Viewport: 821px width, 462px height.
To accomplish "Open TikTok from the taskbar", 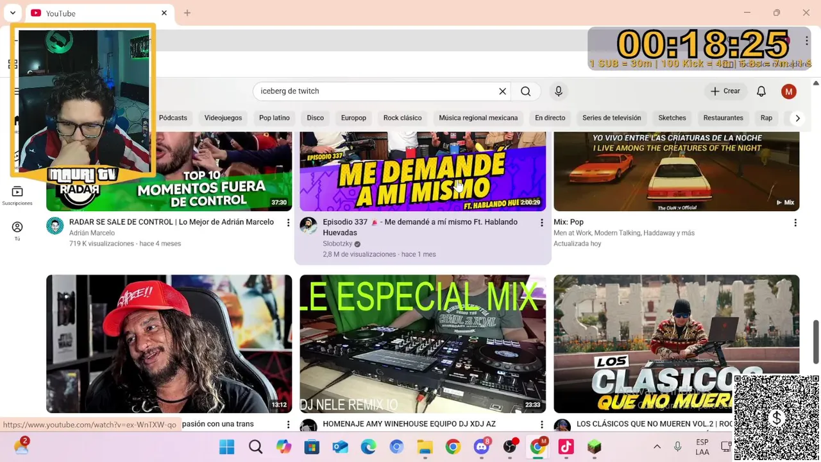I will click(566, 447).
